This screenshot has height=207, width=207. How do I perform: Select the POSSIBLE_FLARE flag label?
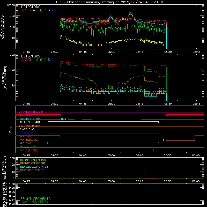[x=30, y=119]
